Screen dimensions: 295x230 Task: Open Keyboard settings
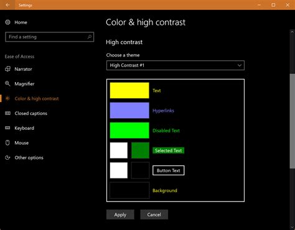click(x=24, y=128)
